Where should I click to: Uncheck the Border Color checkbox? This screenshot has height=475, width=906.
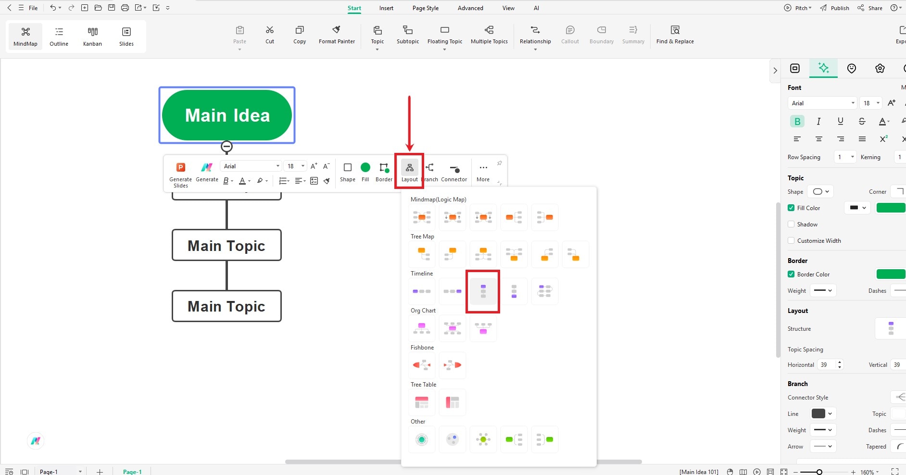(791, 275)
